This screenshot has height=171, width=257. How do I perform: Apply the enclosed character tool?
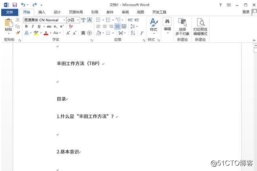[x=90, y=33]
